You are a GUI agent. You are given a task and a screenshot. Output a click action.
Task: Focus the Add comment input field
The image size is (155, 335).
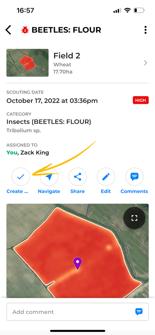pyautogui.click(x=77, y=312)
